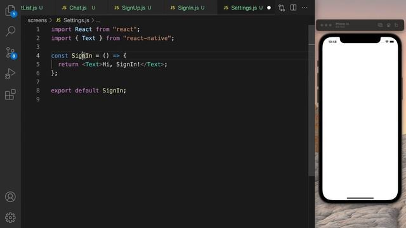Open the Search view icon
The image size is (406, 228).
[10, 31]
